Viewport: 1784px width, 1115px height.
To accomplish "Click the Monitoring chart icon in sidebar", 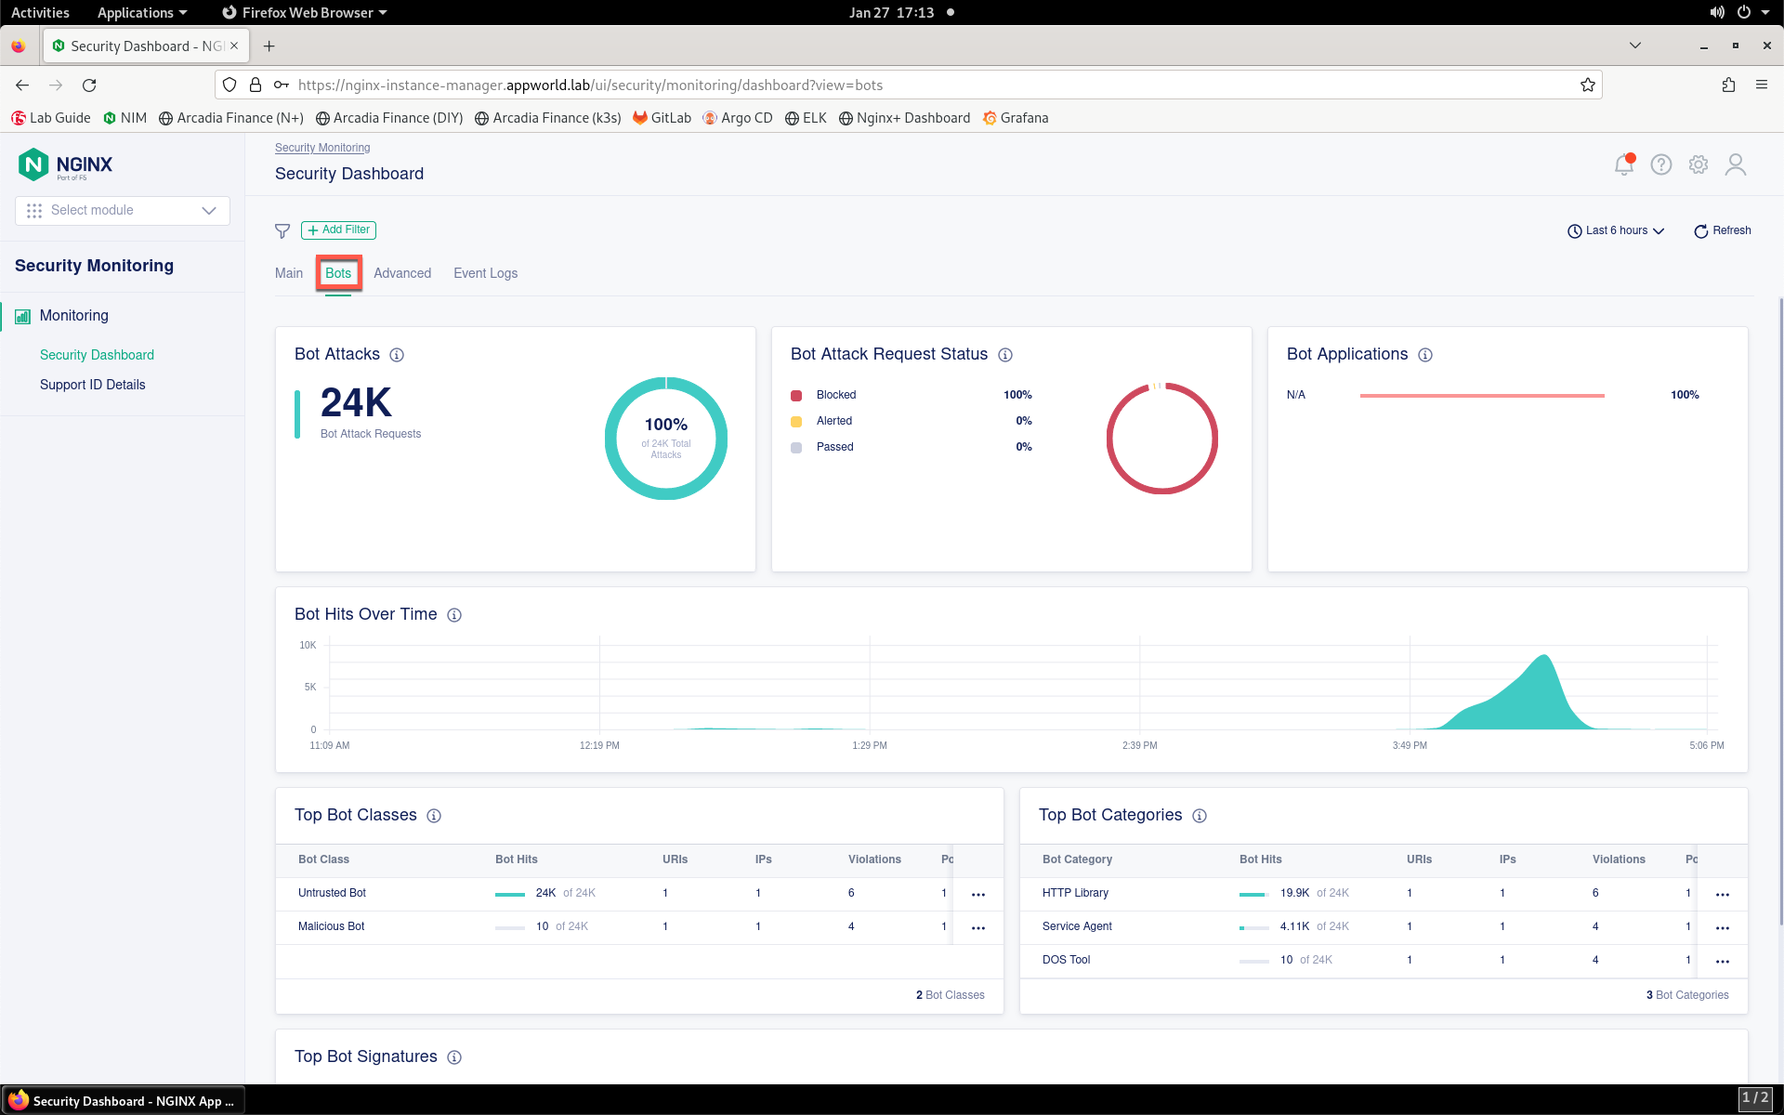I will click(22, 316).
